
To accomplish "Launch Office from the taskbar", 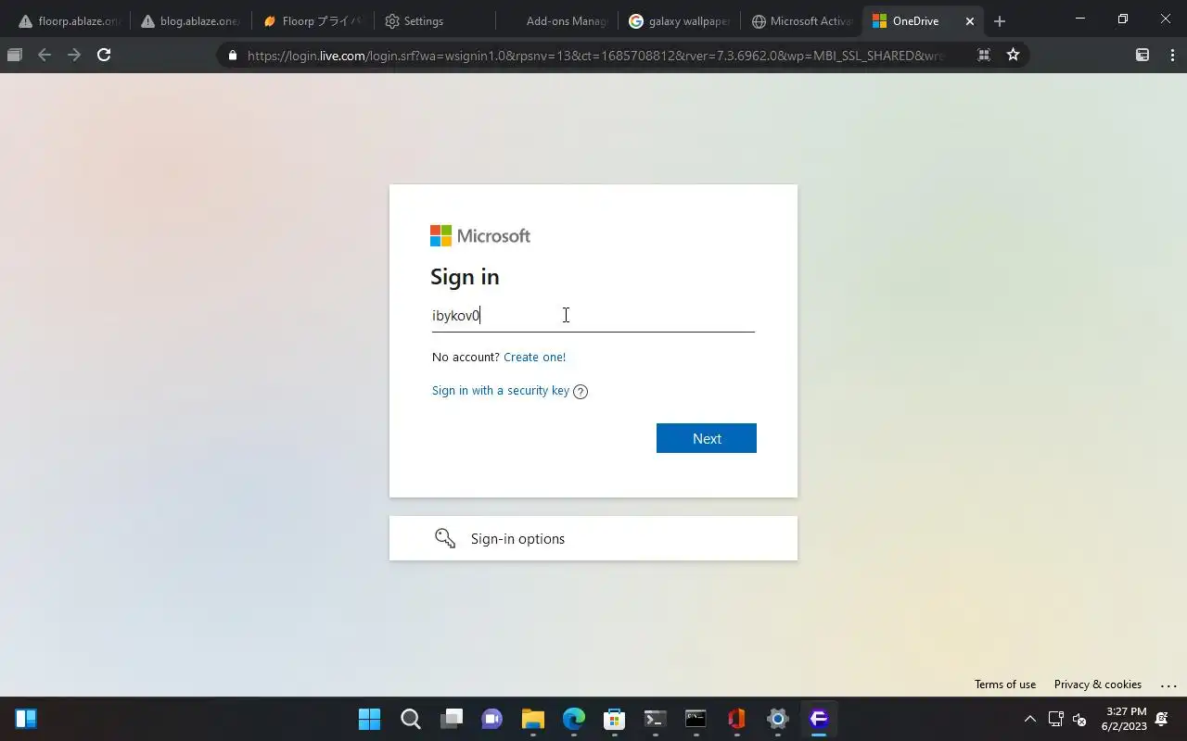I will (736, 719).
